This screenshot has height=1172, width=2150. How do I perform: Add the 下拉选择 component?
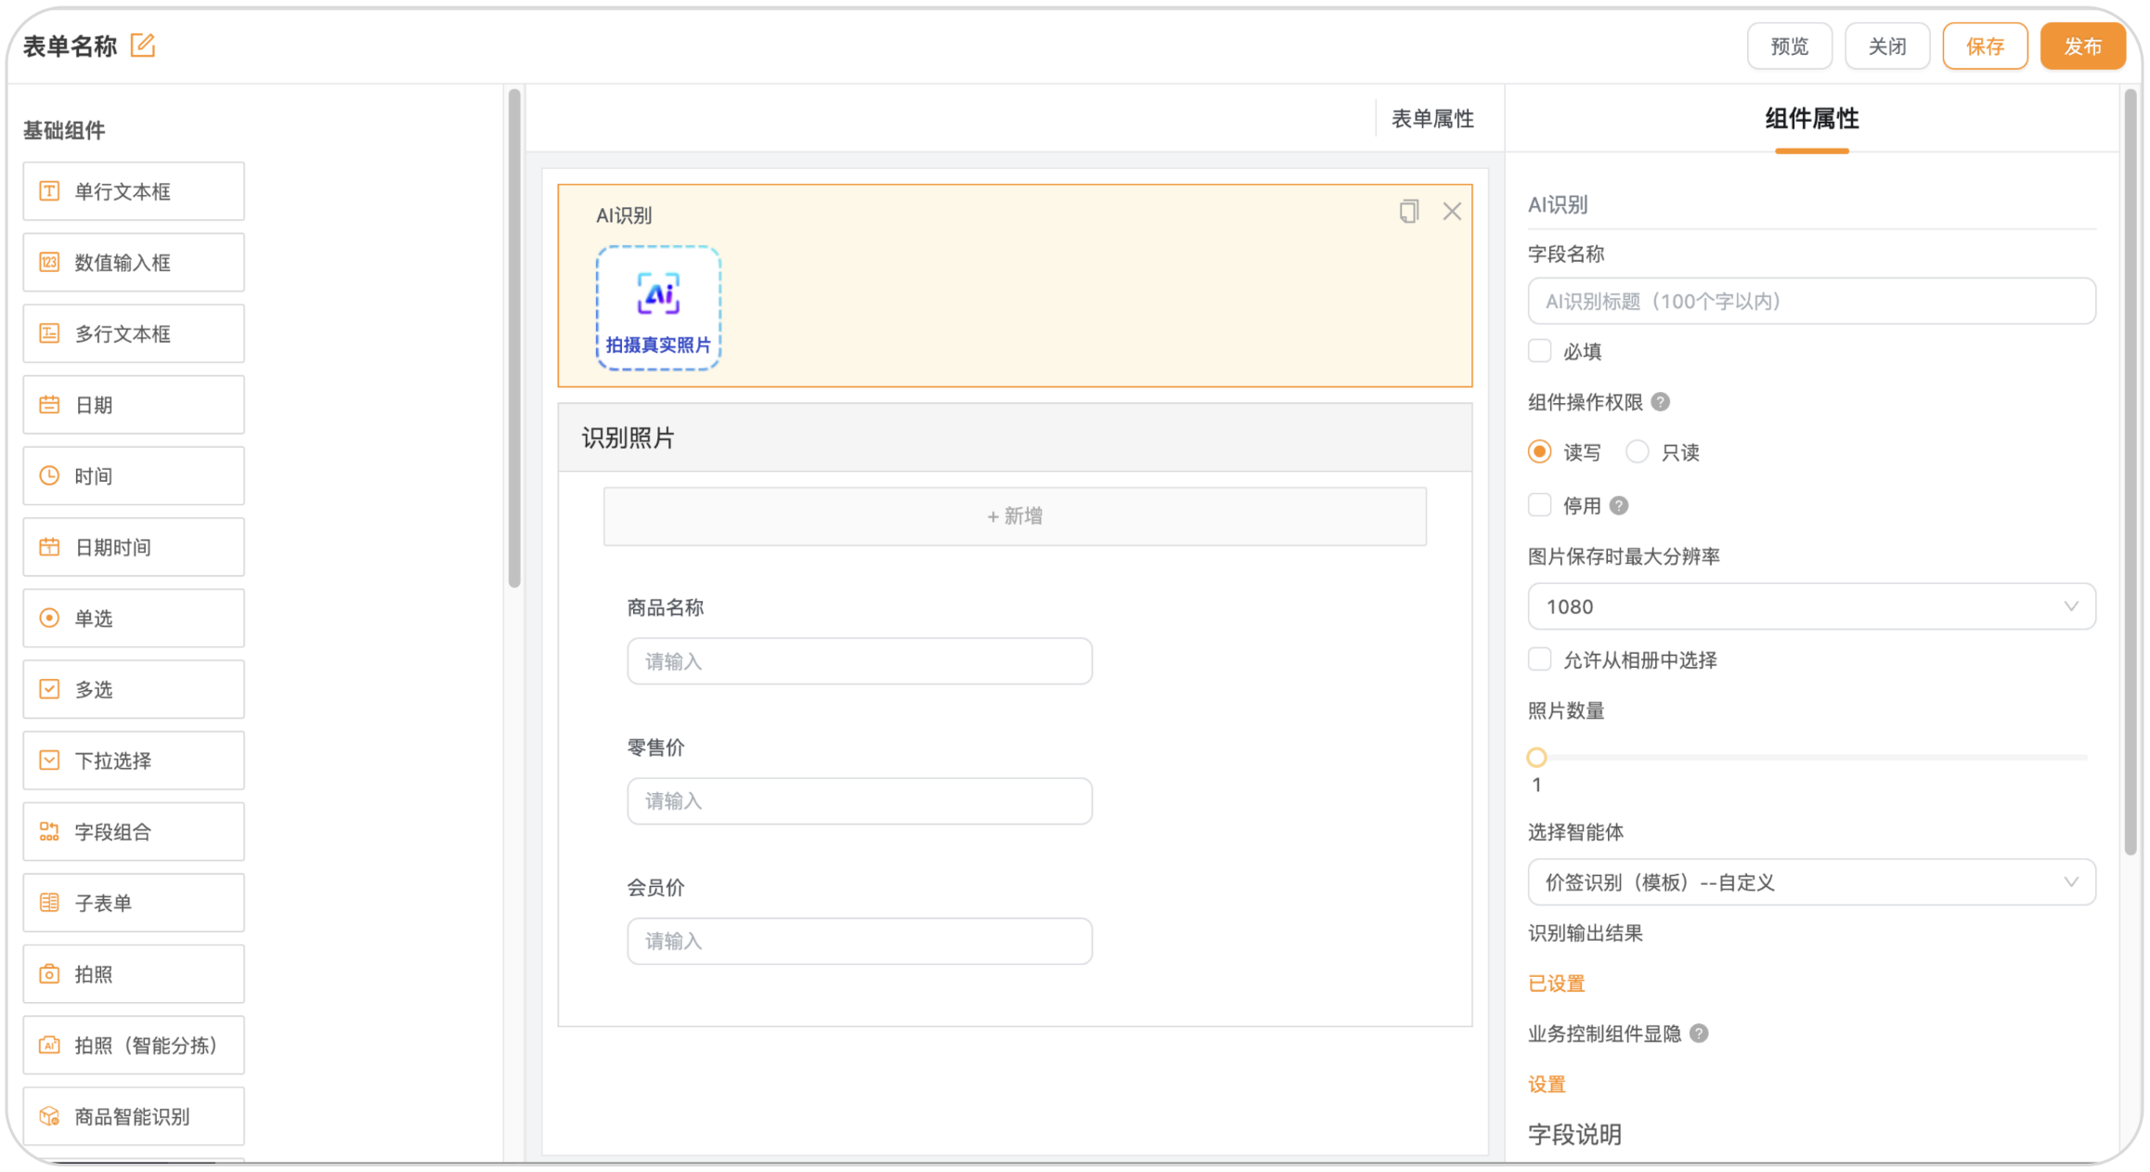click(x=134, y=761)
